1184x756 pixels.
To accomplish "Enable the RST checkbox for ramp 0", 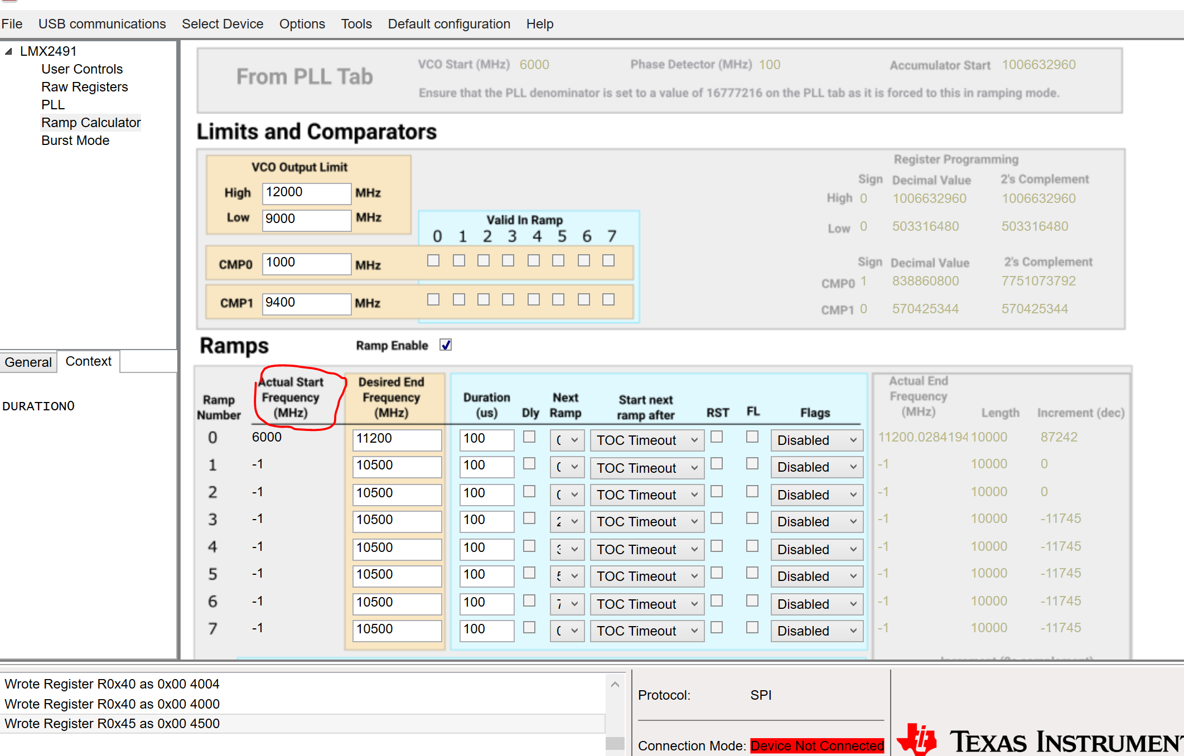I will [717, 437].
